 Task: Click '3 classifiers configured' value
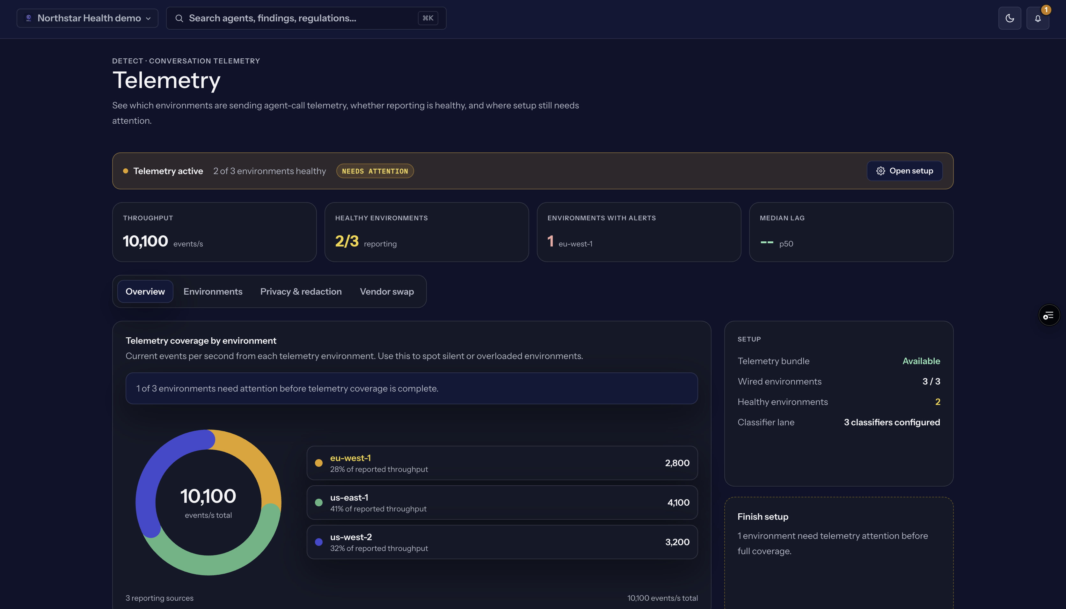(892, 422)
